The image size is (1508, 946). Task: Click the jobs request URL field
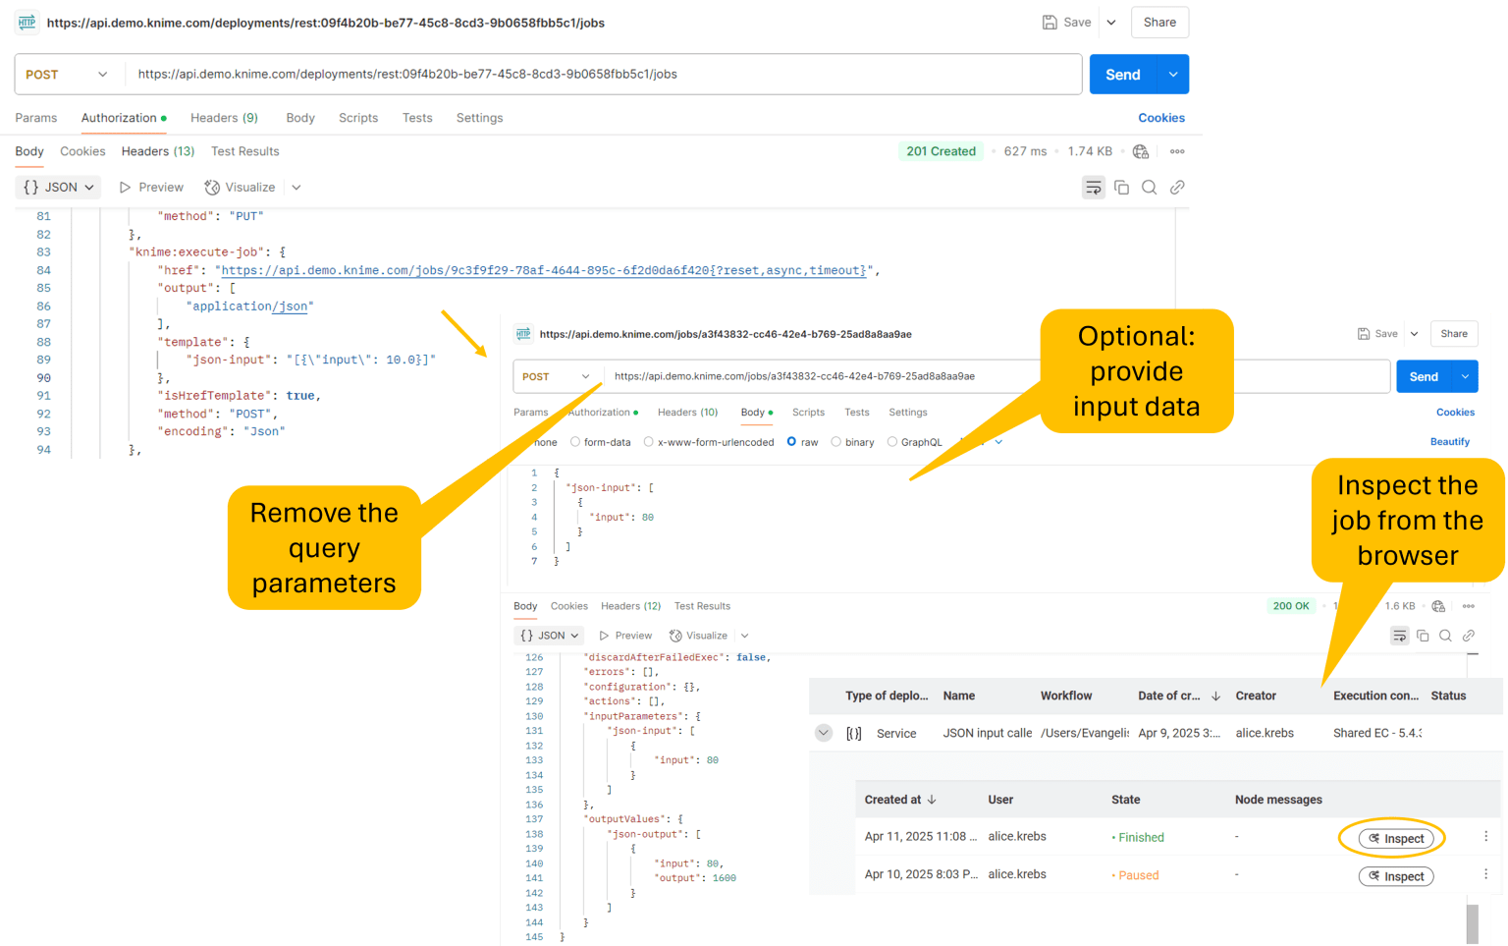(996, 376)
